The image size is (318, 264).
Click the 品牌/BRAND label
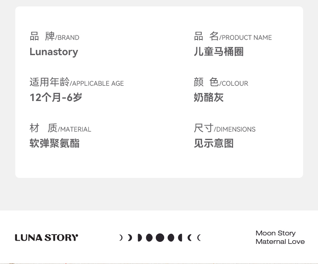[54, 37]
